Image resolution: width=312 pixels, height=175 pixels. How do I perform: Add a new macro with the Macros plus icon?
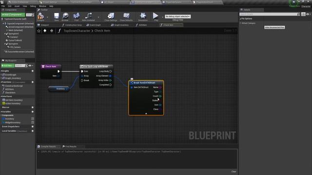coord(33,107)
